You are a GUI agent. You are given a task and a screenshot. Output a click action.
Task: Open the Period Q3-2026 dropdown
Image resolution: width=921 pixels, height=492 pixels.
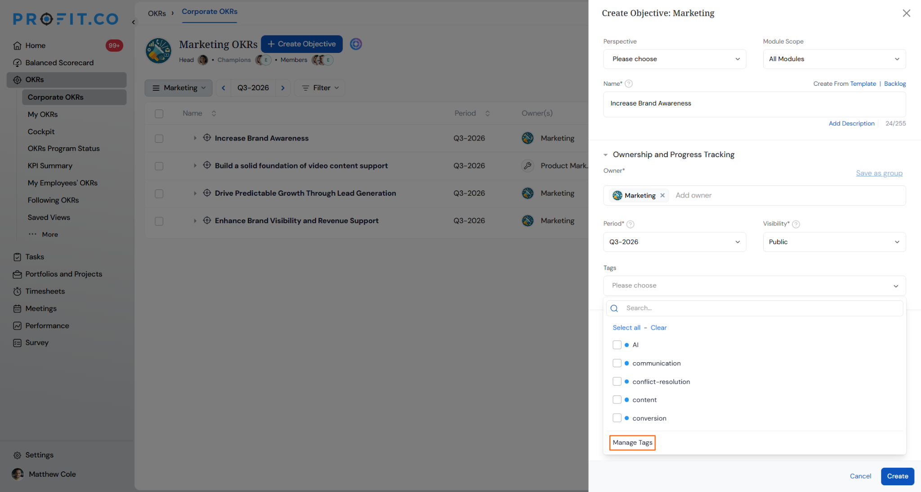tap(675, 242)
